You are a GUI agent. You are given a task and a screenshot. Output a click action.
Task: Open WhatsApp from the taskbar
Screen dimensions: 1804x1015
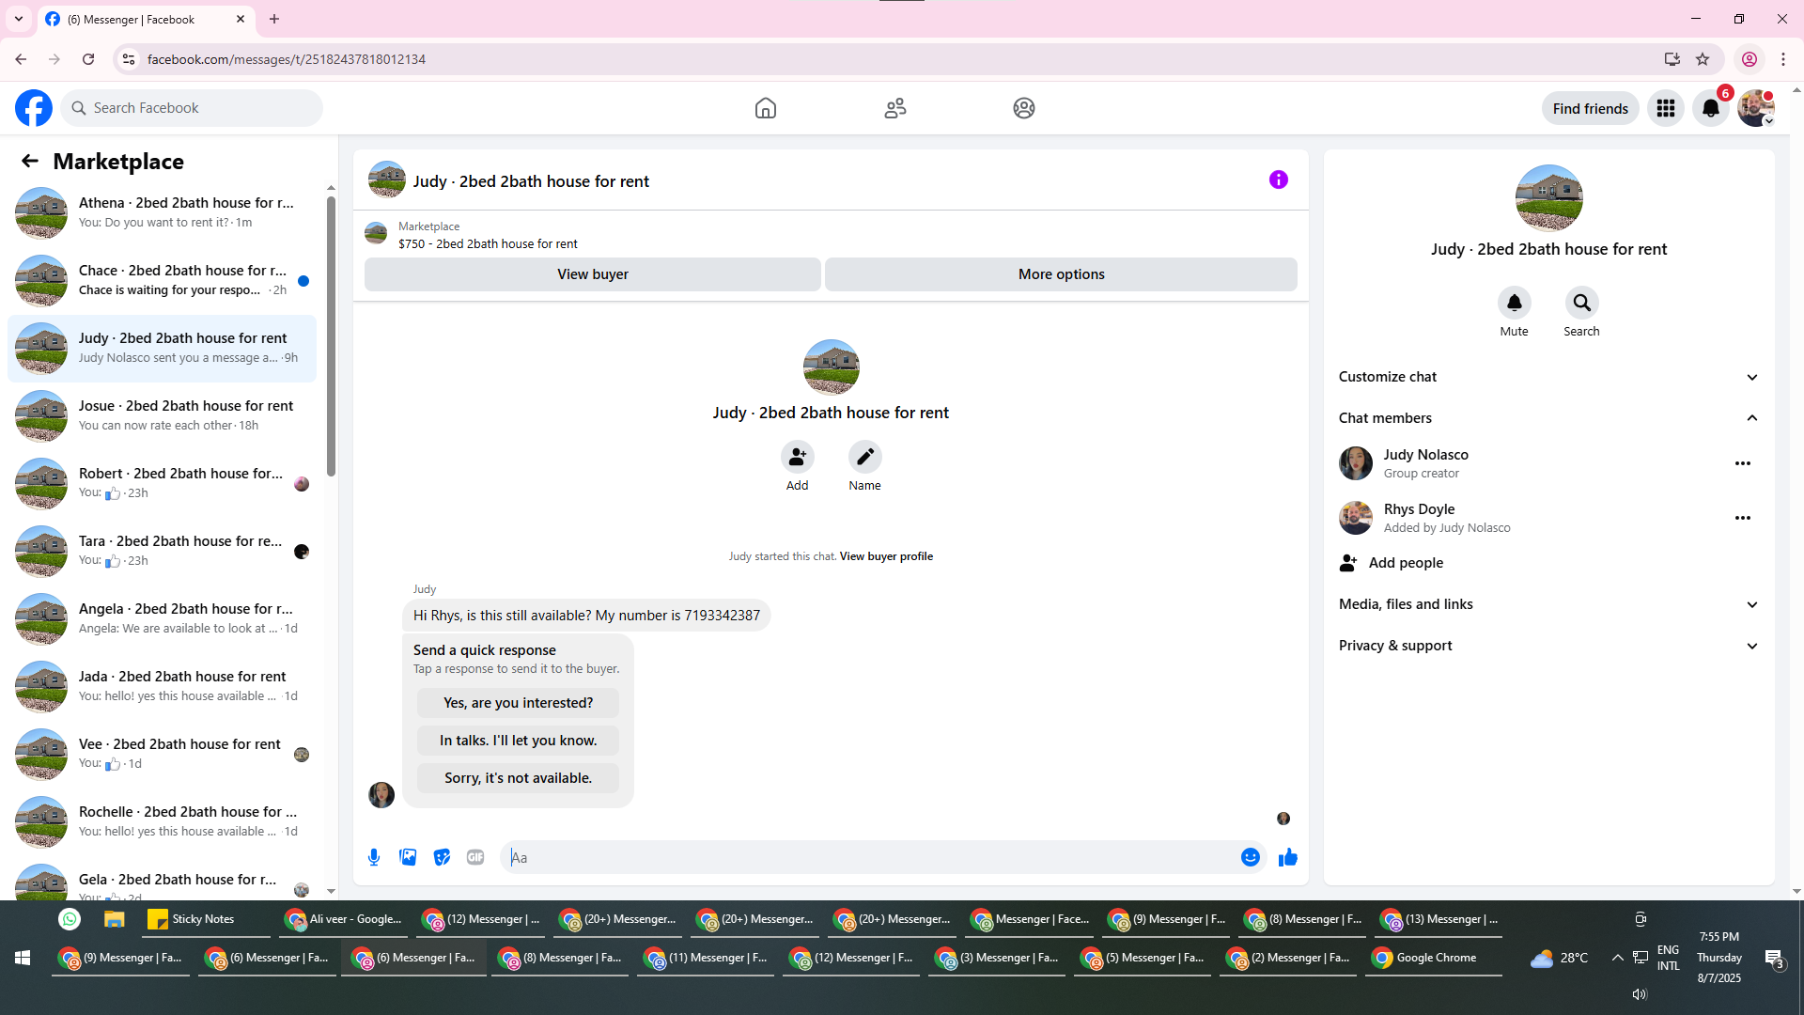70,919
